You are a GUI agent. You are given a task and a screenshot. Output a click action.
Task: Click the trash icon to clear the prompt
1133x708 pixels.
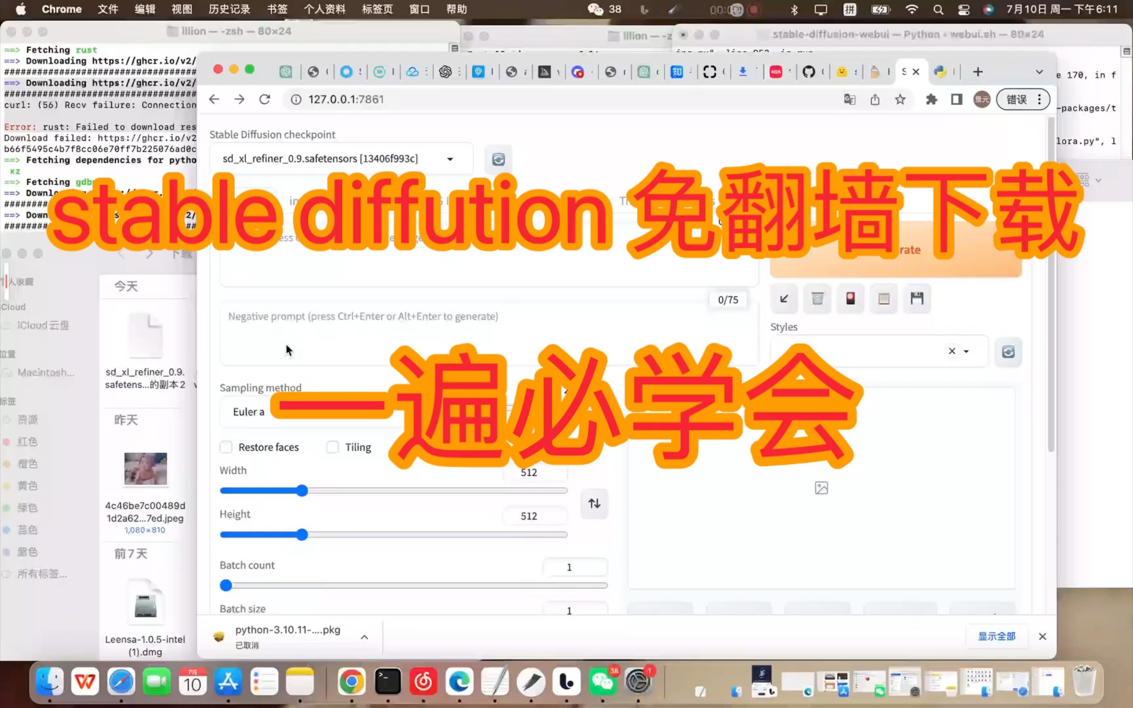click(x=817, y=298)
